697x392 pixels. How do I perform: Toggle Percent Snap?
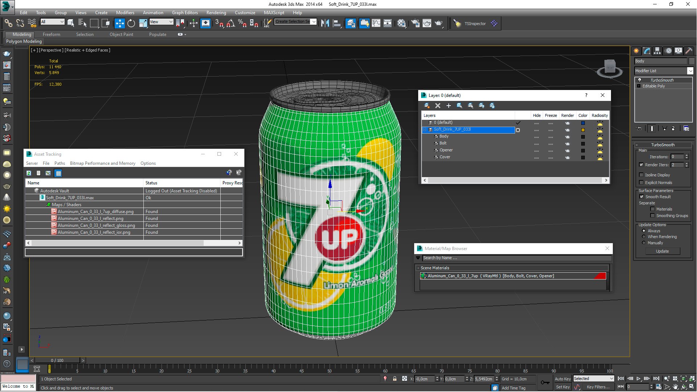(242, 23)
